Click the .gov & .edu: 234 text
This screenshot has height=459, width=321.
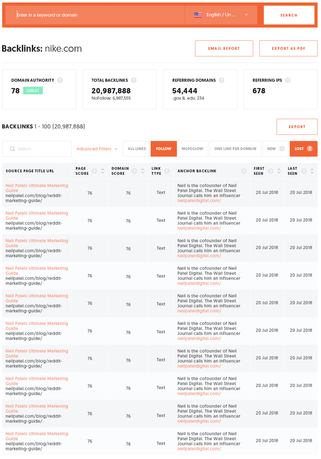coord(188,98)
